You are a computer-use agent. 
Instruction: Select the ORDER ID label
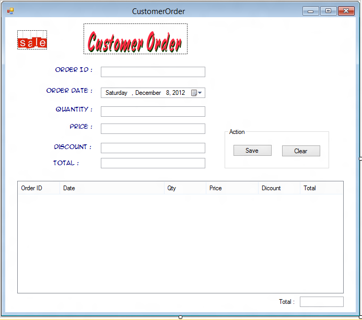[x=74, y=69]
